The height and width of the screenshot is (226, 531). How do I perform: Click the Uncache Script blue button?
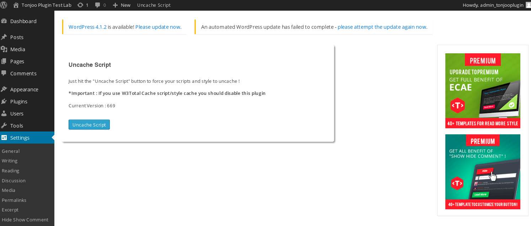coord(89,125)
